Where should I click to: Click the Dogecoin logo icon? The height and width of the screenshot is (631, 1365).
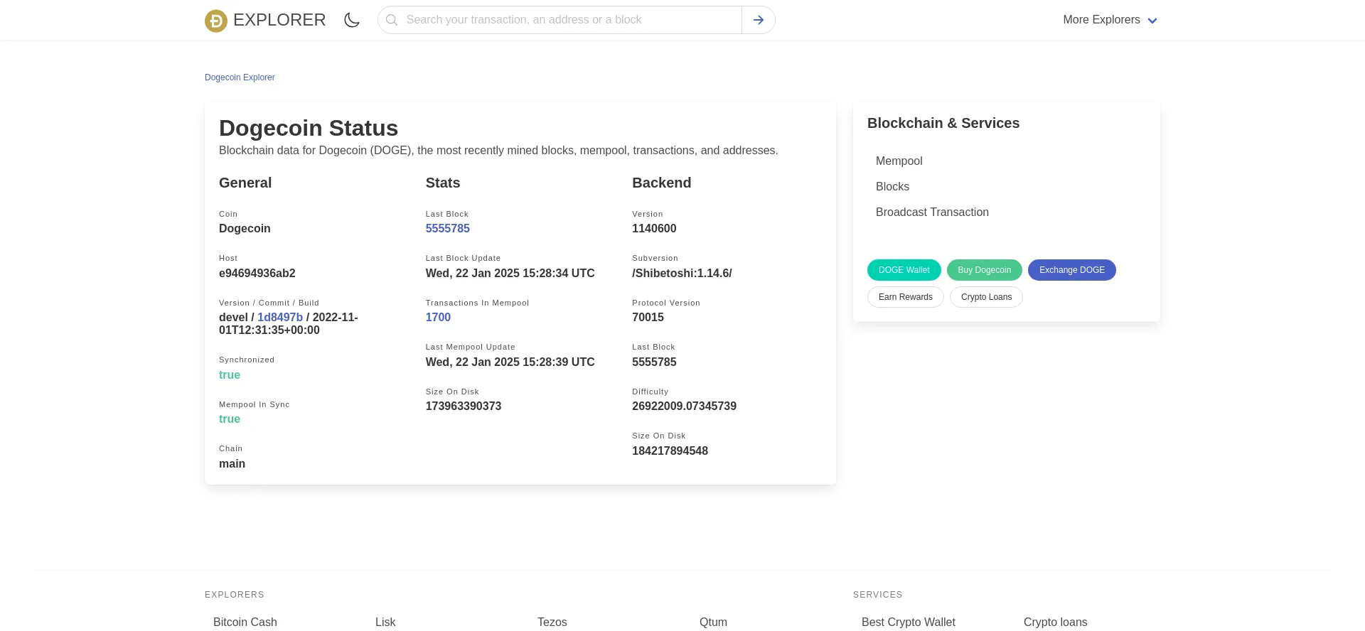coord(216,21)
